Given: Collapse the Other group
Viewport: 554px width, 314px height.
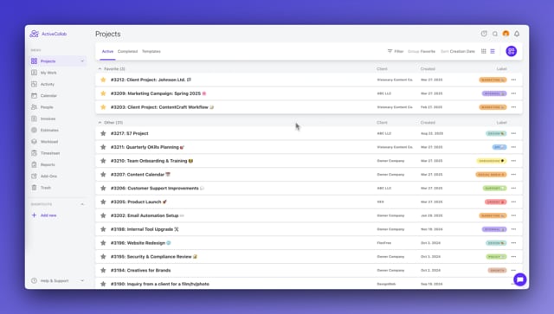Looking at the screenshot, I should [100, 123].
